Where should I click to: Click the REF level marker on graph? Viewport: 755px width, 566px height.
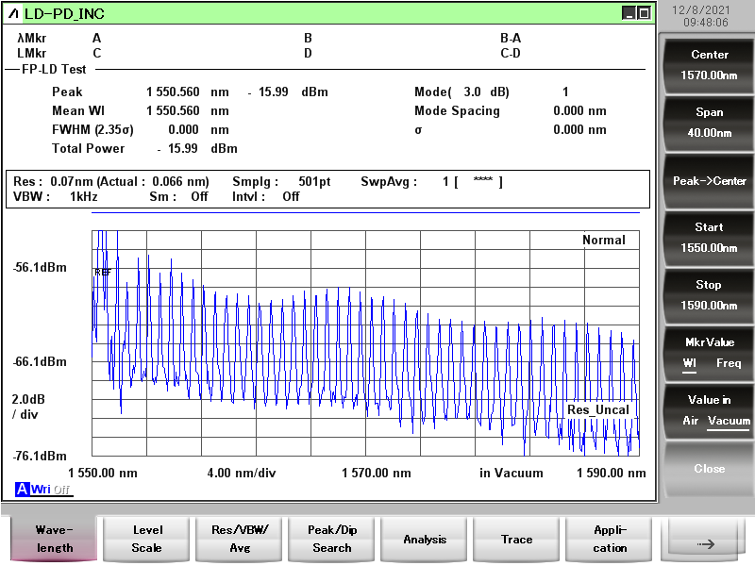[103, 273]
